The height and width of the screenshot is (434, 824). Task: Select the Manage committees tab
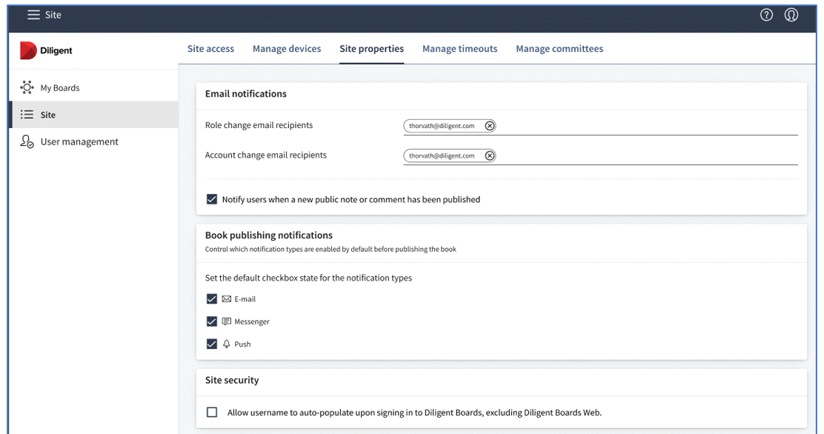click(x=559, y=49)
